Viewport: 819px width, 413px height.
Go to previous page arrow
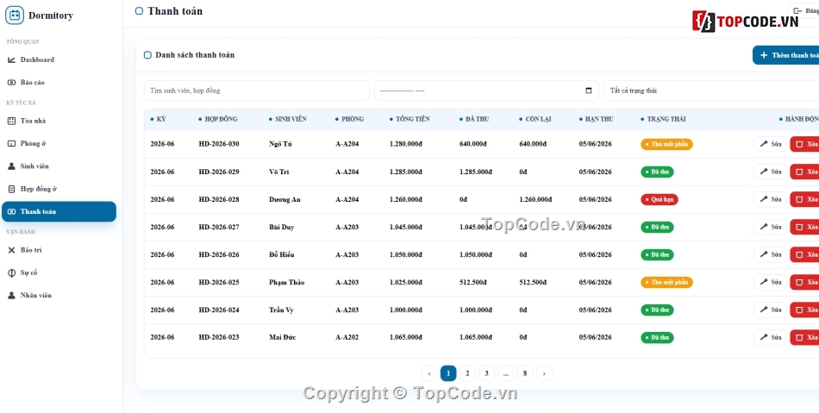click(428, 373)
